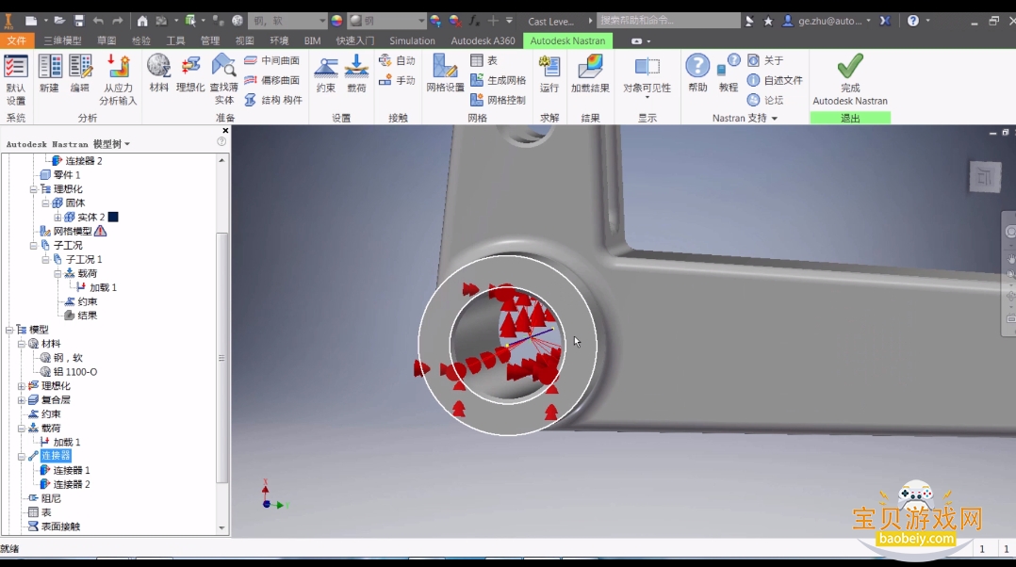Viewport: 1016px width, 567px height.
Task: Collapse the 材料 tree node
Action: (22, 344)
